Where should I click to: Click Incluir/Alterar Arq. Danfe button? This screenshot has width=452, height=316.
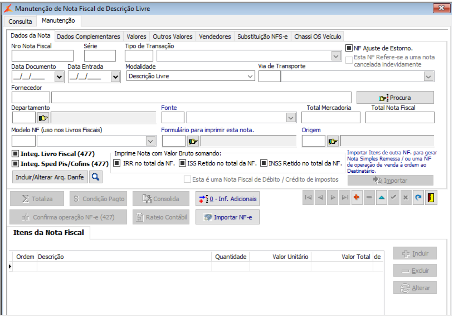[x=50, y=177]
